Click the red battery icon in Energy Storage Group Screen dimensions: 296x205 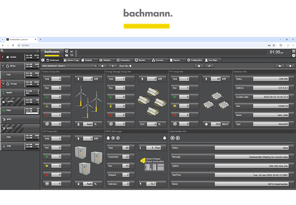(x=111, y=115)
